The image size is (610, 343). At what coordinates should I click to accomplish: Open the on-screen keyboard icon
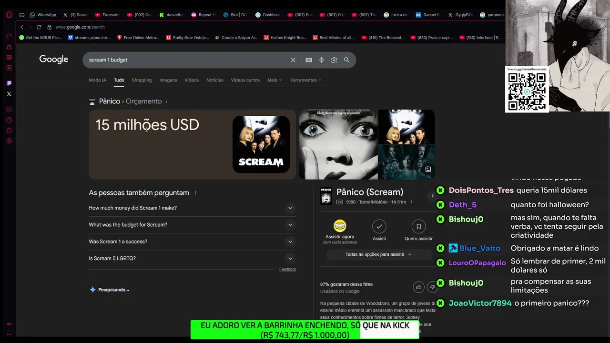(309, 60)
